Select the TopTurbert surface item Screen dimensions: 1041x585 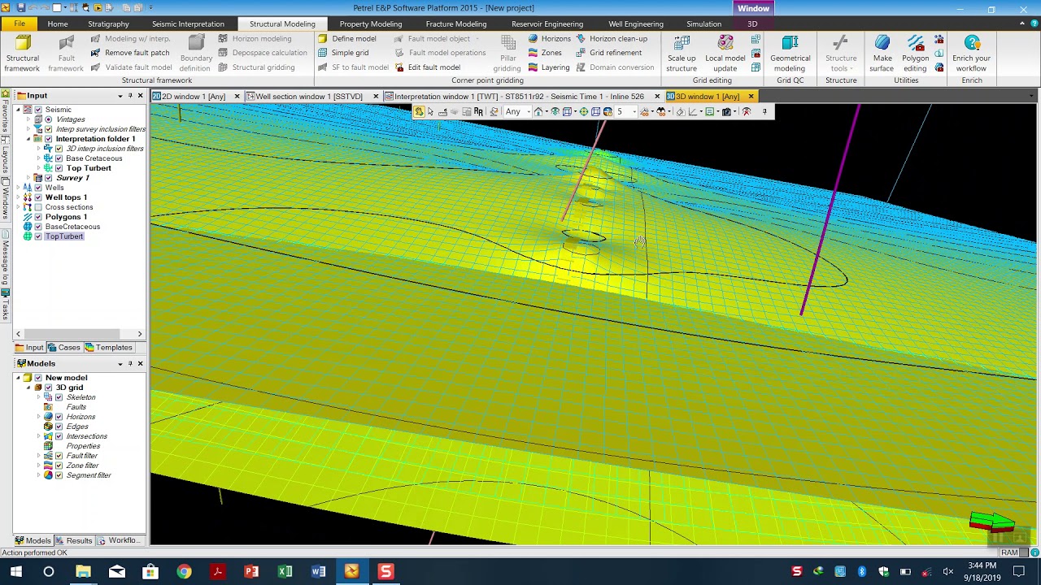tap(64, 236)
